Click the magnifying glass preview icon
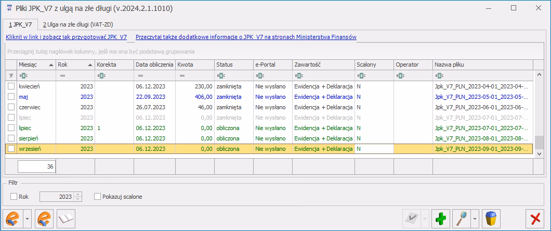This screenshot has height=231, width=551. click(461, 219)
